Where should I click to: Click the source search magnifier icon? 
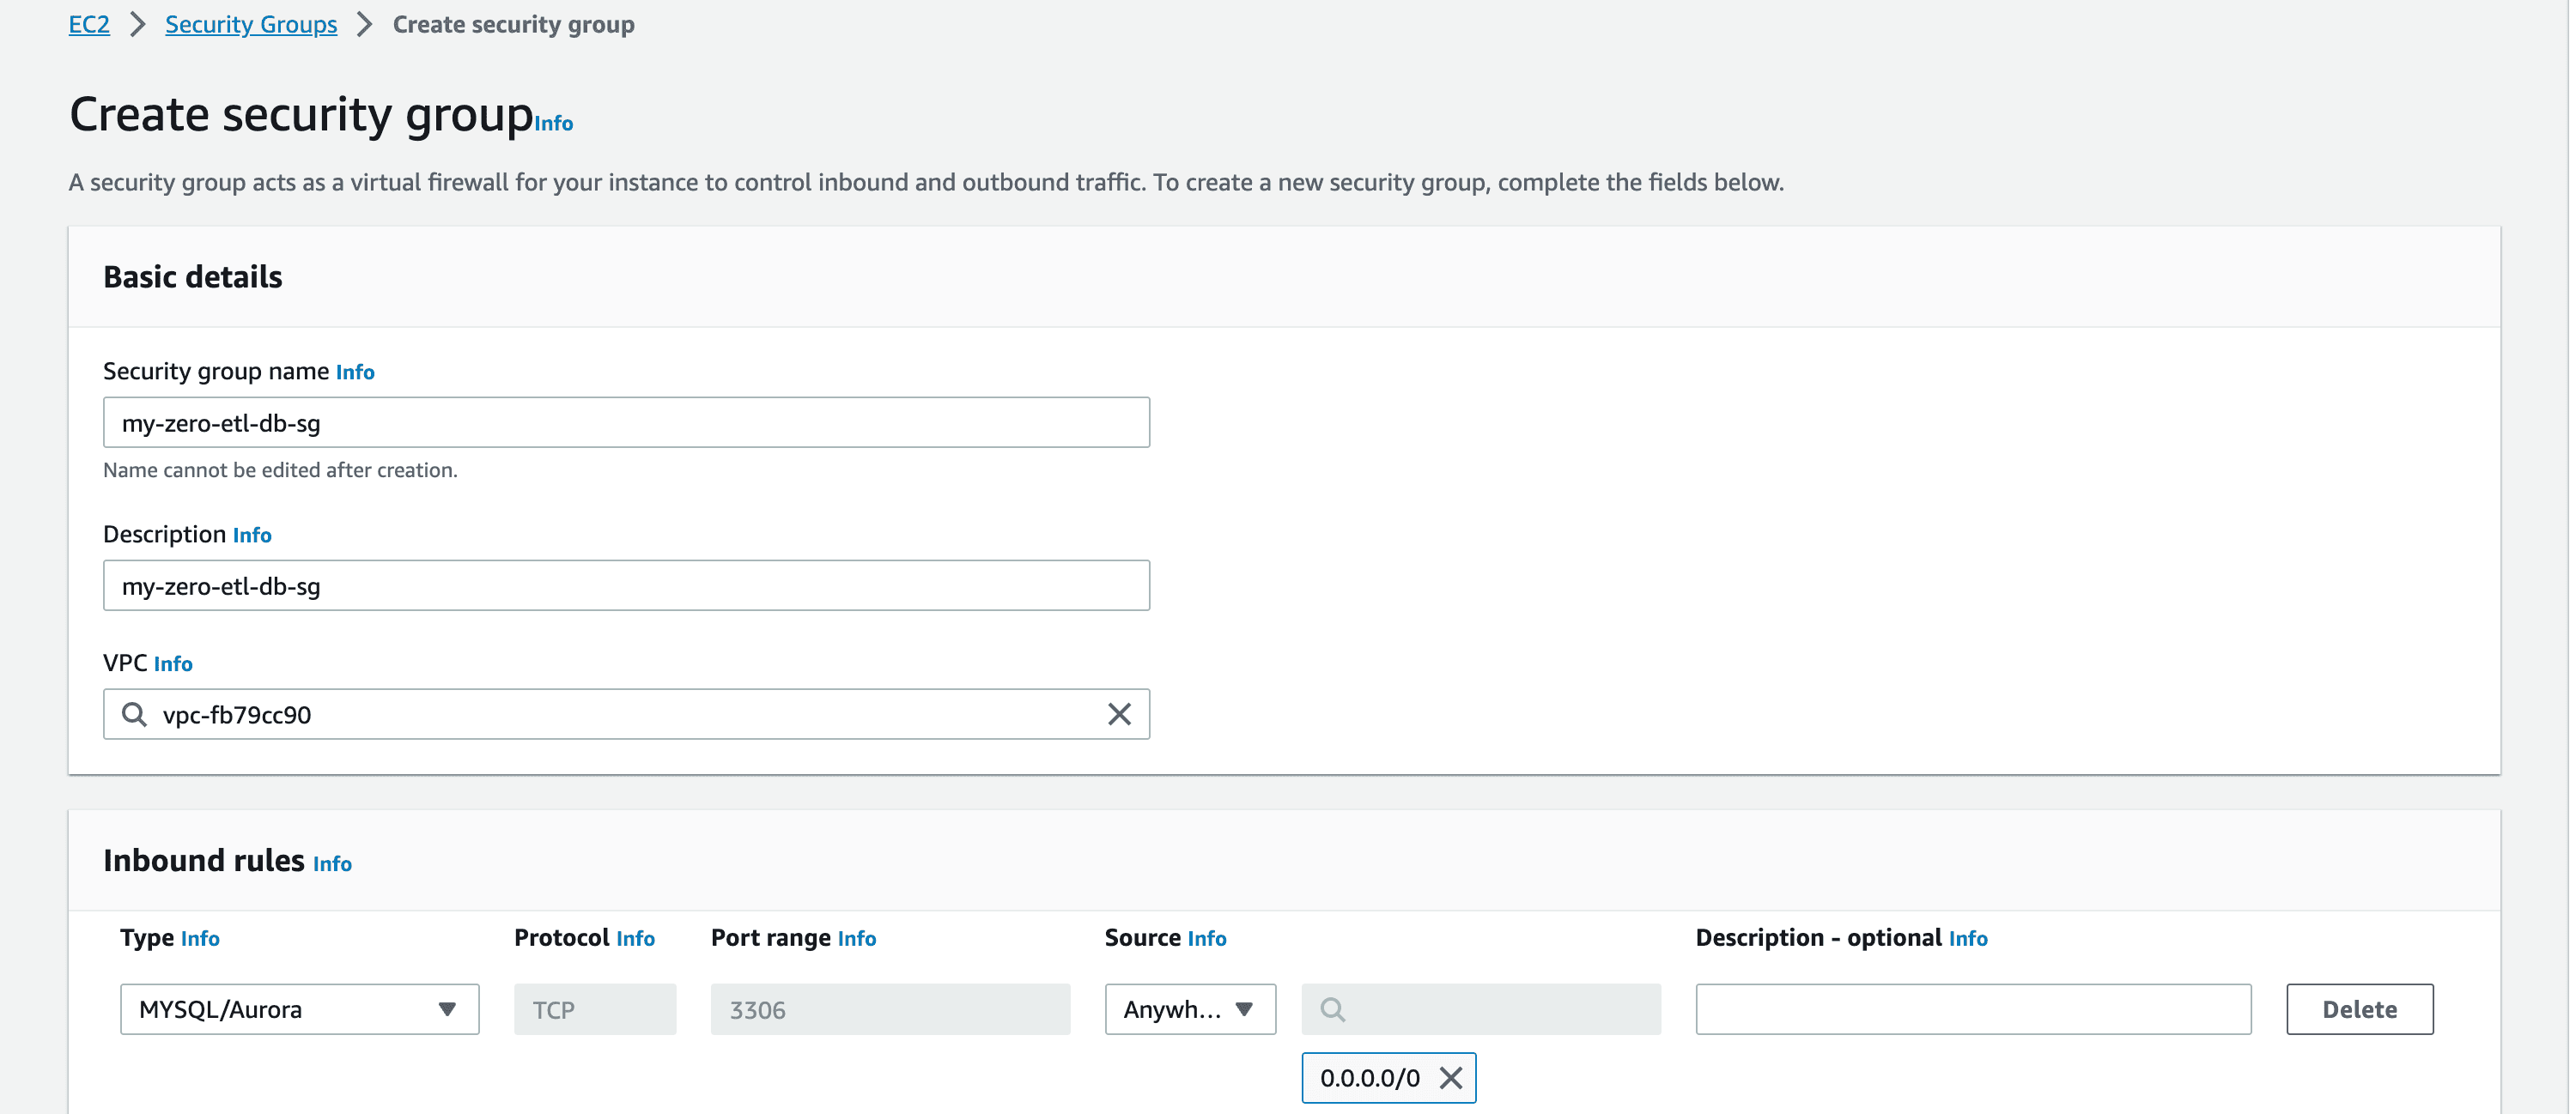(x=1332, y=1009)
